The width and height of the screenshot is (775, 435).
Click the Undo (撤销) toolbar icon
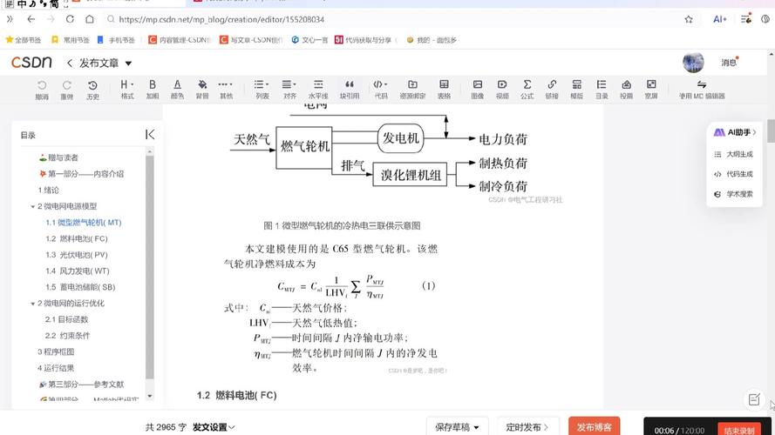[x=42, y=90]
